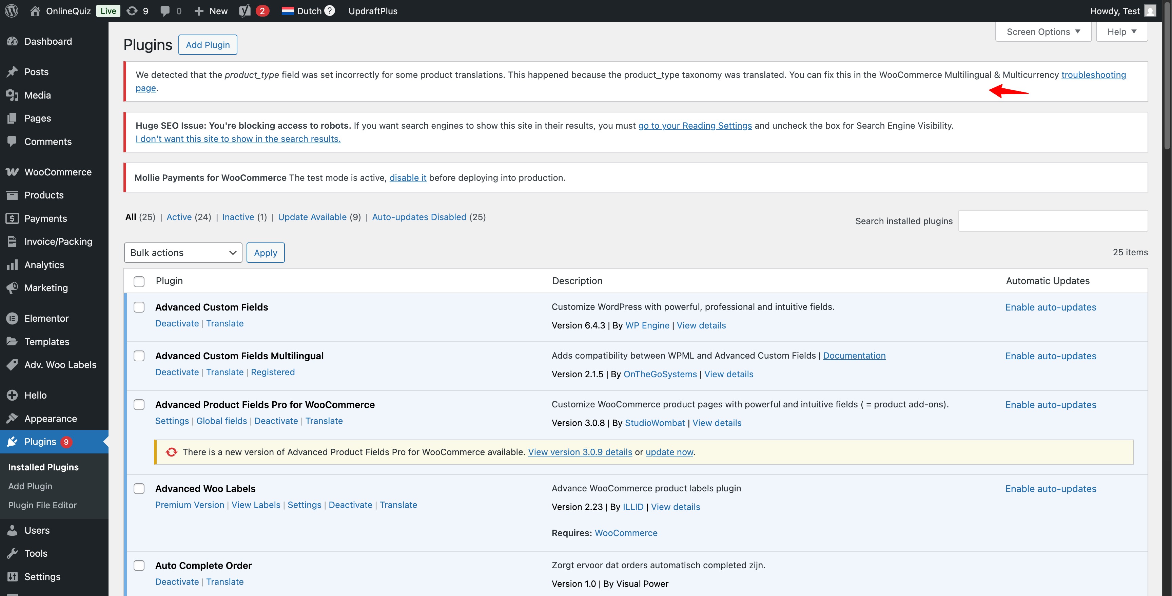Viewport: 1172px width, 596px height.
Task: Open the WordPress logo menu
Action: [12, 11]
